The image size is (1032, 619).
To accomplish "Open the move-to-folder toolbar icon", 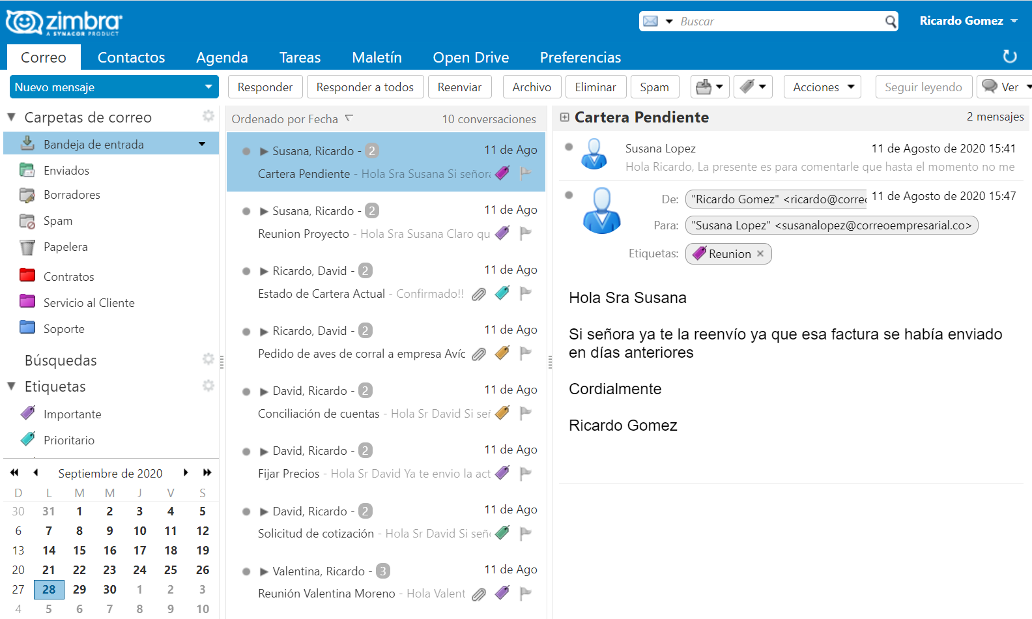I will (x=709, y=87).
